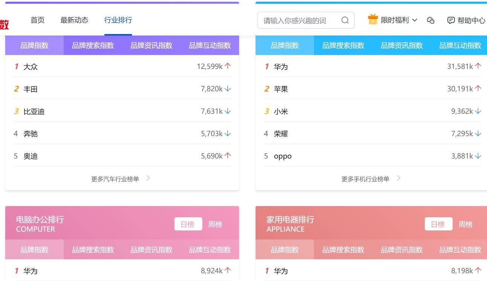Switch to 品牌互动指数 tab in 电脑办公排行

(x=210, y=250)
